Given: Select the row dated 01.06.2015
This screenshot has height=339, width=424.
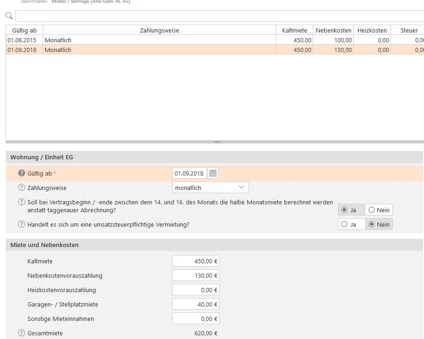Looking at the screenshot, I should click(140, 40).
